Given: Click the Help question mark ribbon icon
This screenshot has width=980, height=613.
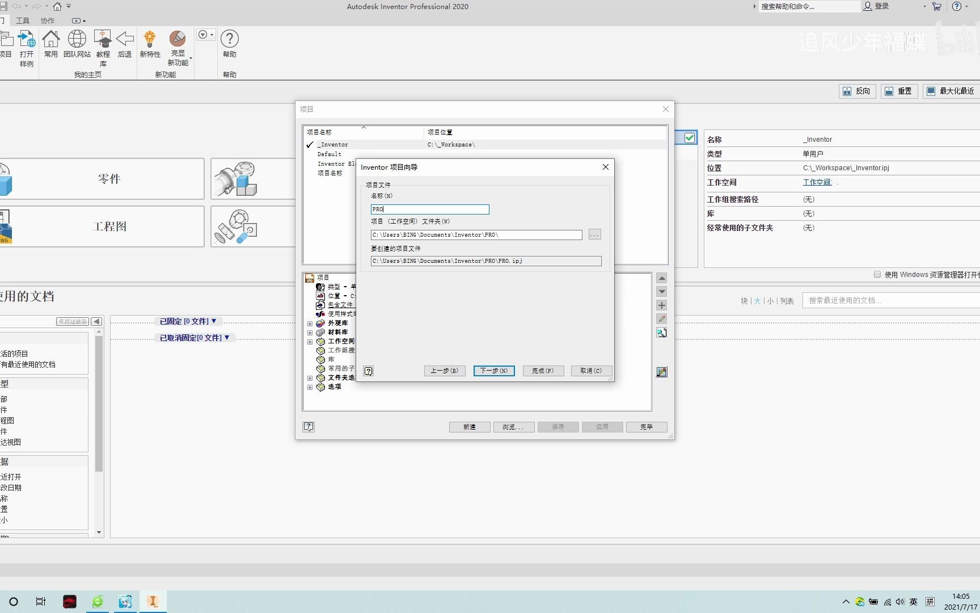Looking at the screenshot, I should coord(229,39).
